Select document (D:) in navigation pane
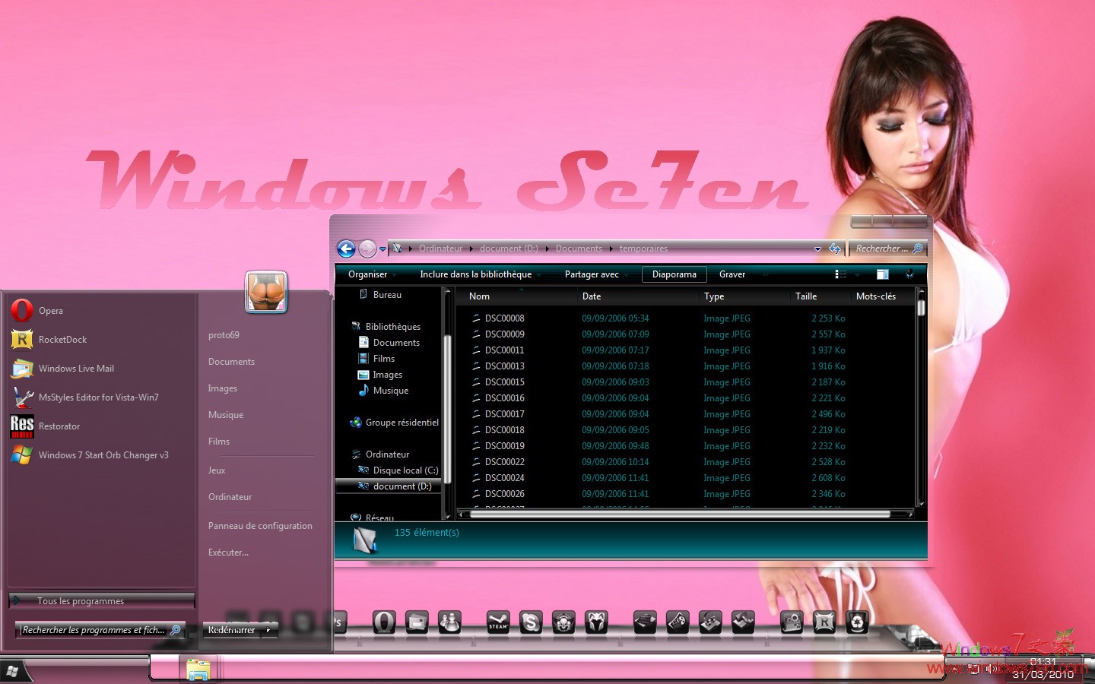The image size is (1095, 684). pyautogui.click(x=402, y=486)
